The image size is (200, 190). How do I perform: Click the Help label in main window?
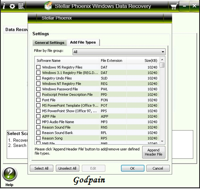click(x=10, y=185)
